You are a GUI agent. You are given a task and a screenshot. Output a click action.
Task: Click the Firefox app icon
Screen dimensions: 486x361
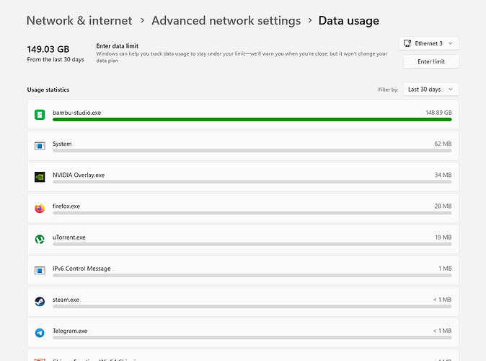tap(40, 208)
